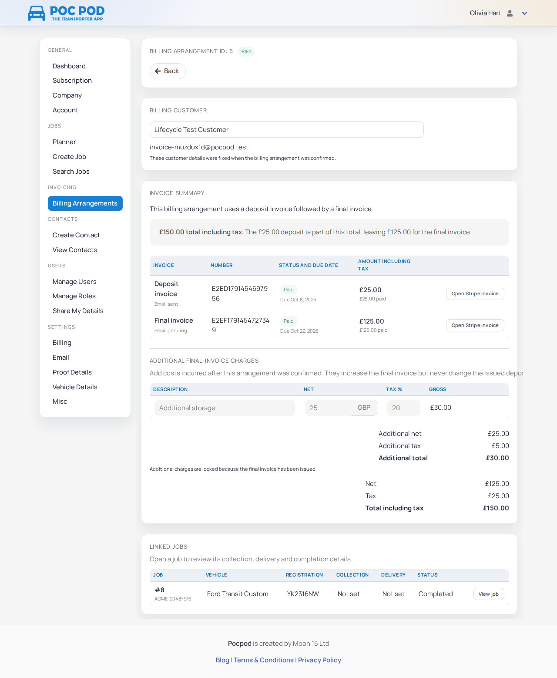Click the tax percent field showing 20

[x=403, y=408]
